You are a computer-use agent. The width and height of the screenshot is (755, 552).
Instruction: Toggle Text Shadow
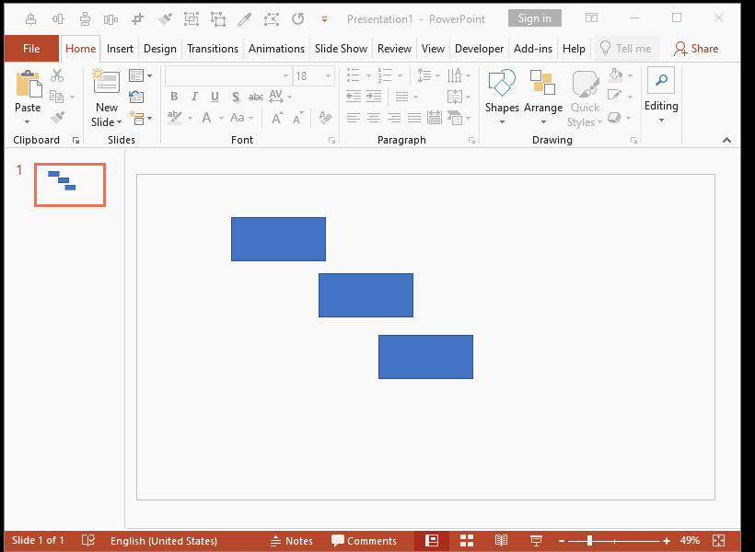click(x=236, y=97)
